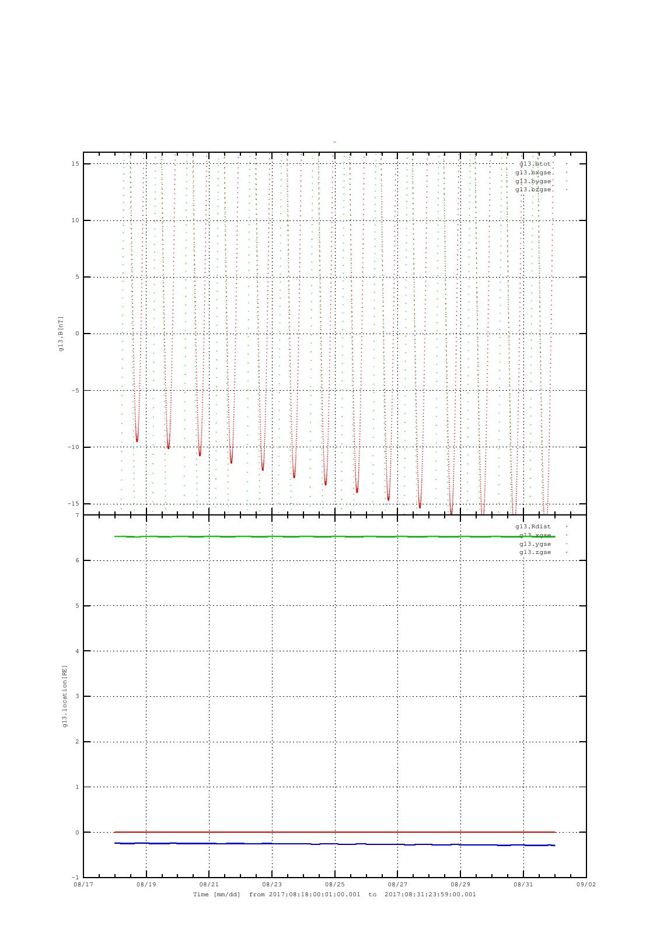Click the 3 tick on location axis
This screenshot has width=660, height=933.
click(77, 696)
